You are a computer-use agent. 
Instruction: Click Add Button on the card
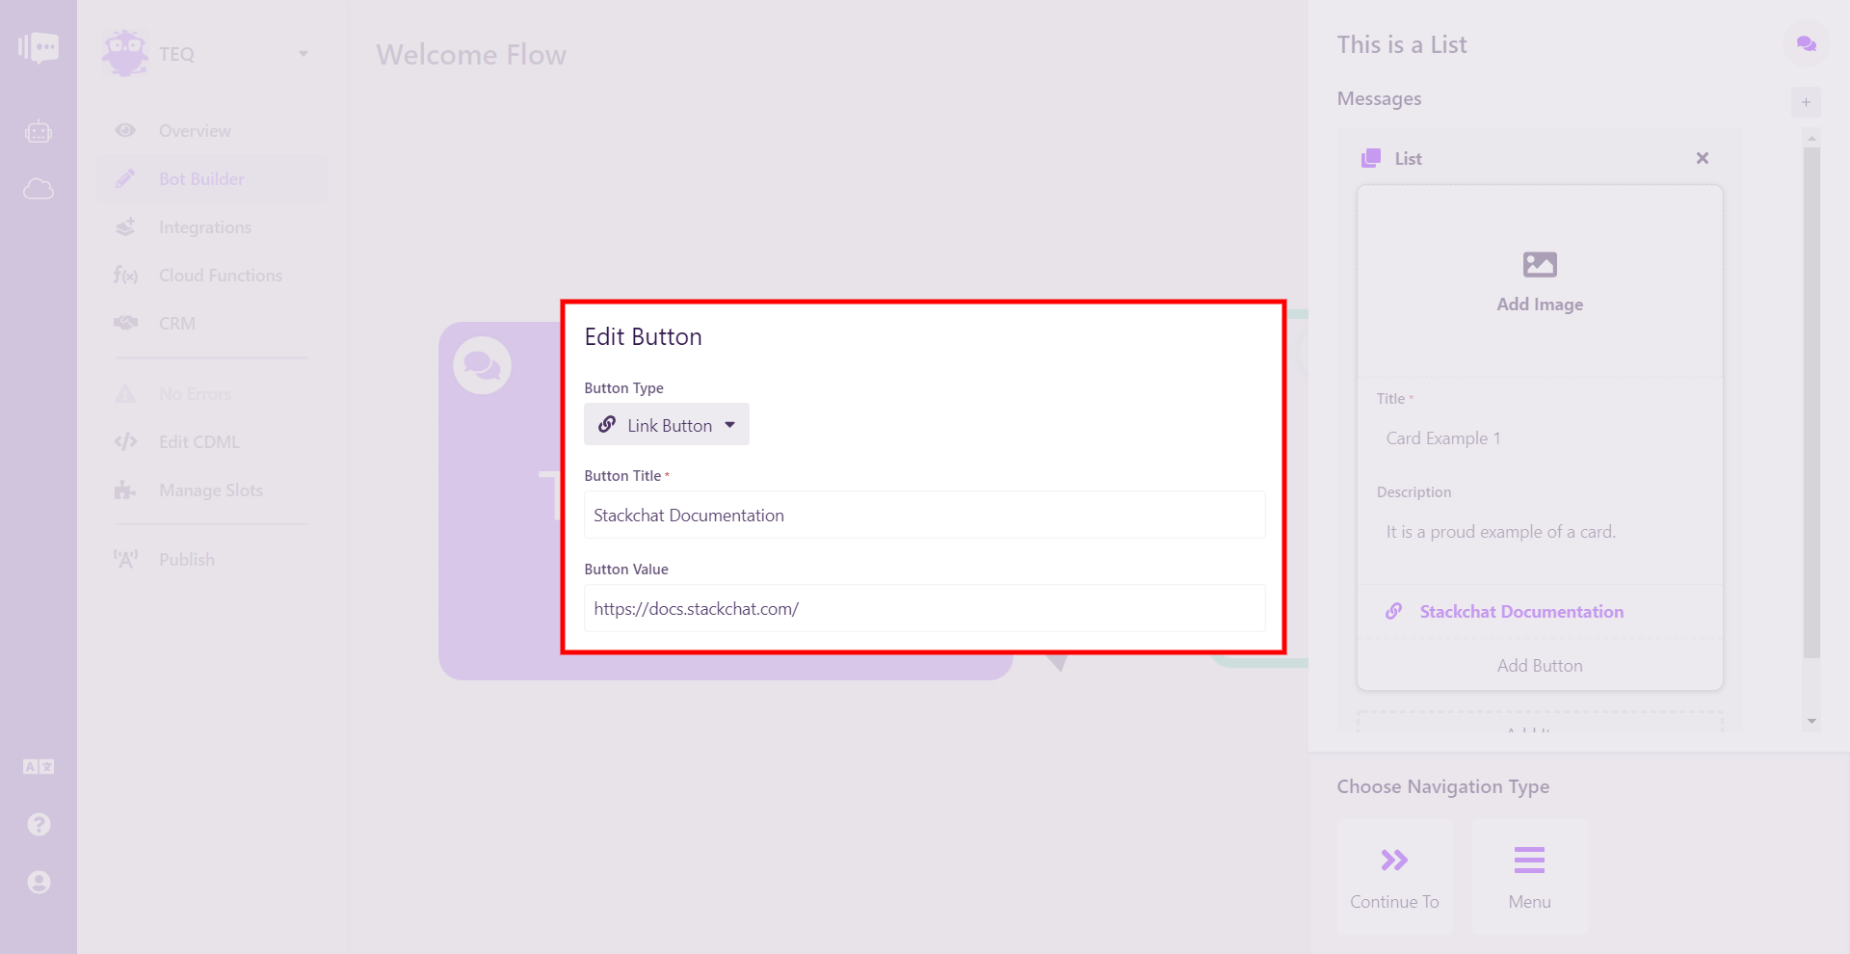coord(1540,666)
